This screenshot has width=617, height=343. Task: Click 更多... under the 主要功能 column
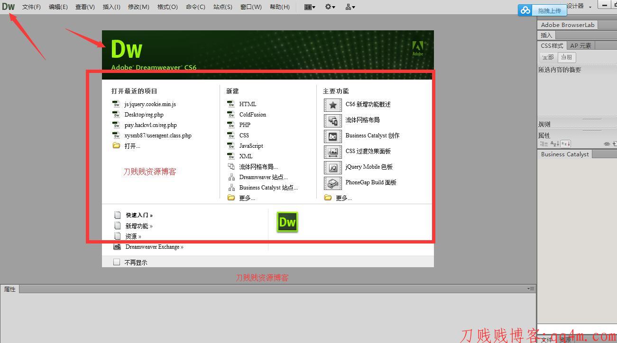(344, 198)
